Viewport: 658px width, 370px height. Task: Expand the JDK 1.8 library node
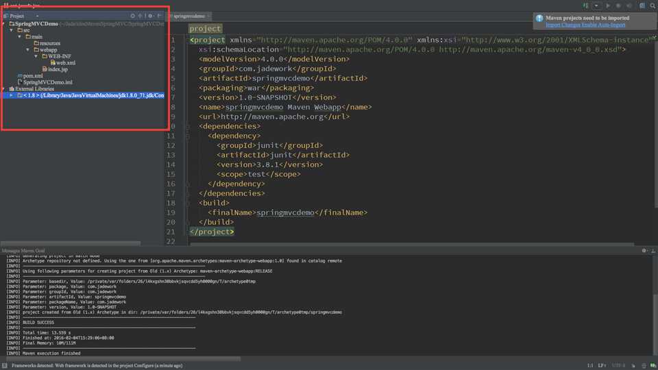[12, 96]
